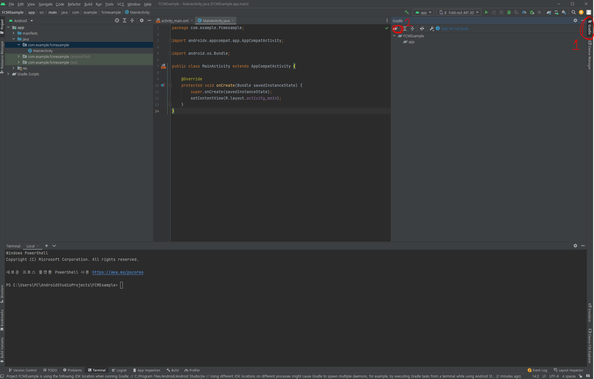Switch to the activity_main.xml tab
594x379 pixels.
click(174, 21)
